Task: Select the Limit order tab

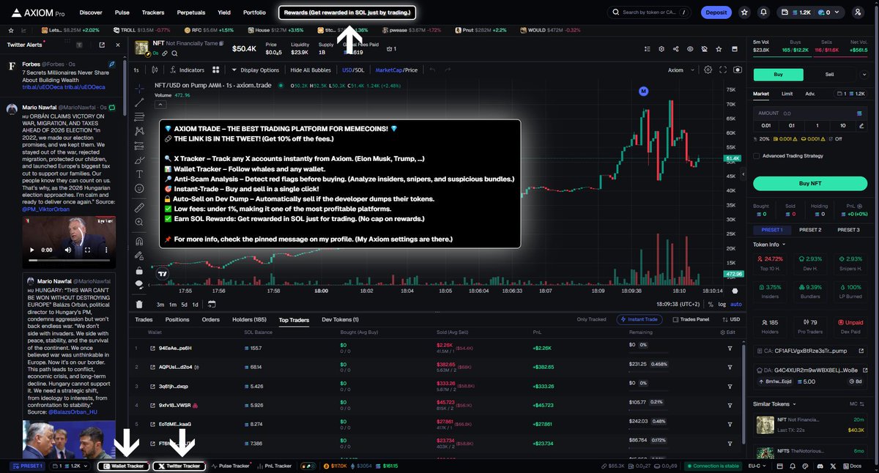Action: pos(787,94)
